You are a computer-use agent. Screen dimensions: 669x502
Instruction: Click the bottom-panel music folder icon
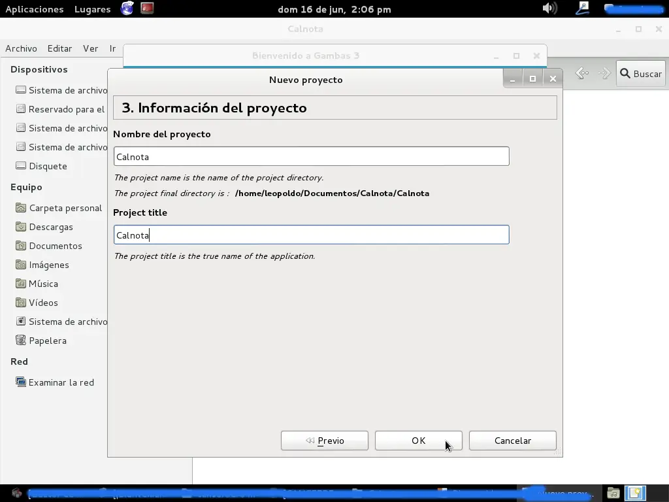pyautogui.click(x=613, y=493)
